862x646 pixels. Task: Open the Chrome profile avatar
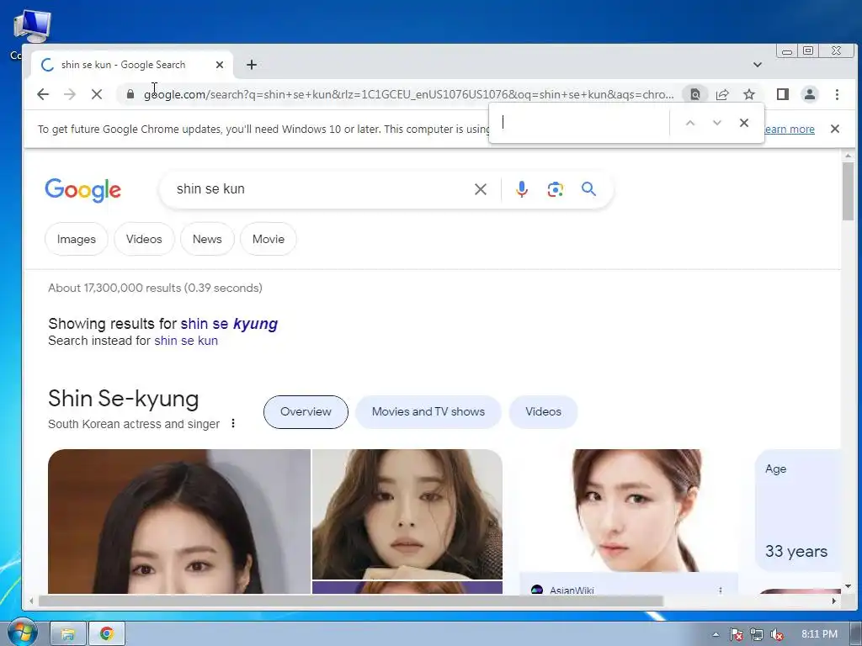(x=810, y=94)
